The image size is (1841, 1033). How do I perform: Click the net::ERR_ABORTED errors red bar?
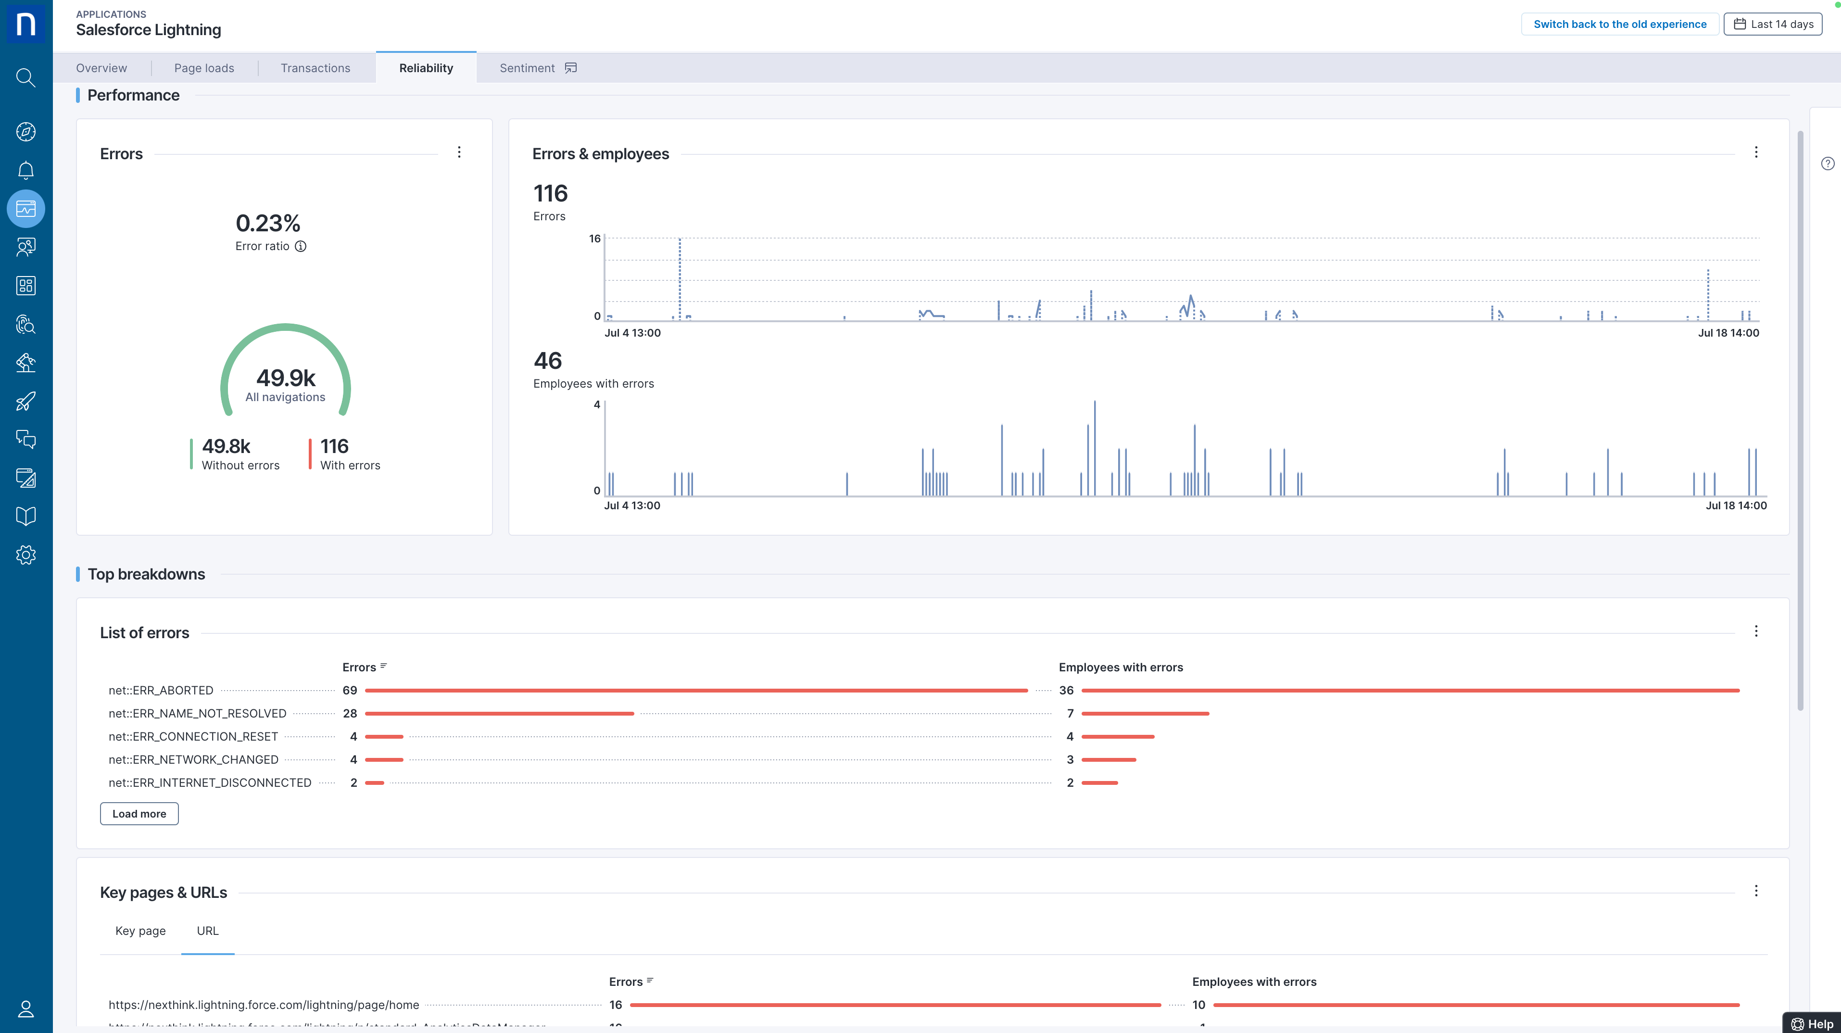click(695, 691)
